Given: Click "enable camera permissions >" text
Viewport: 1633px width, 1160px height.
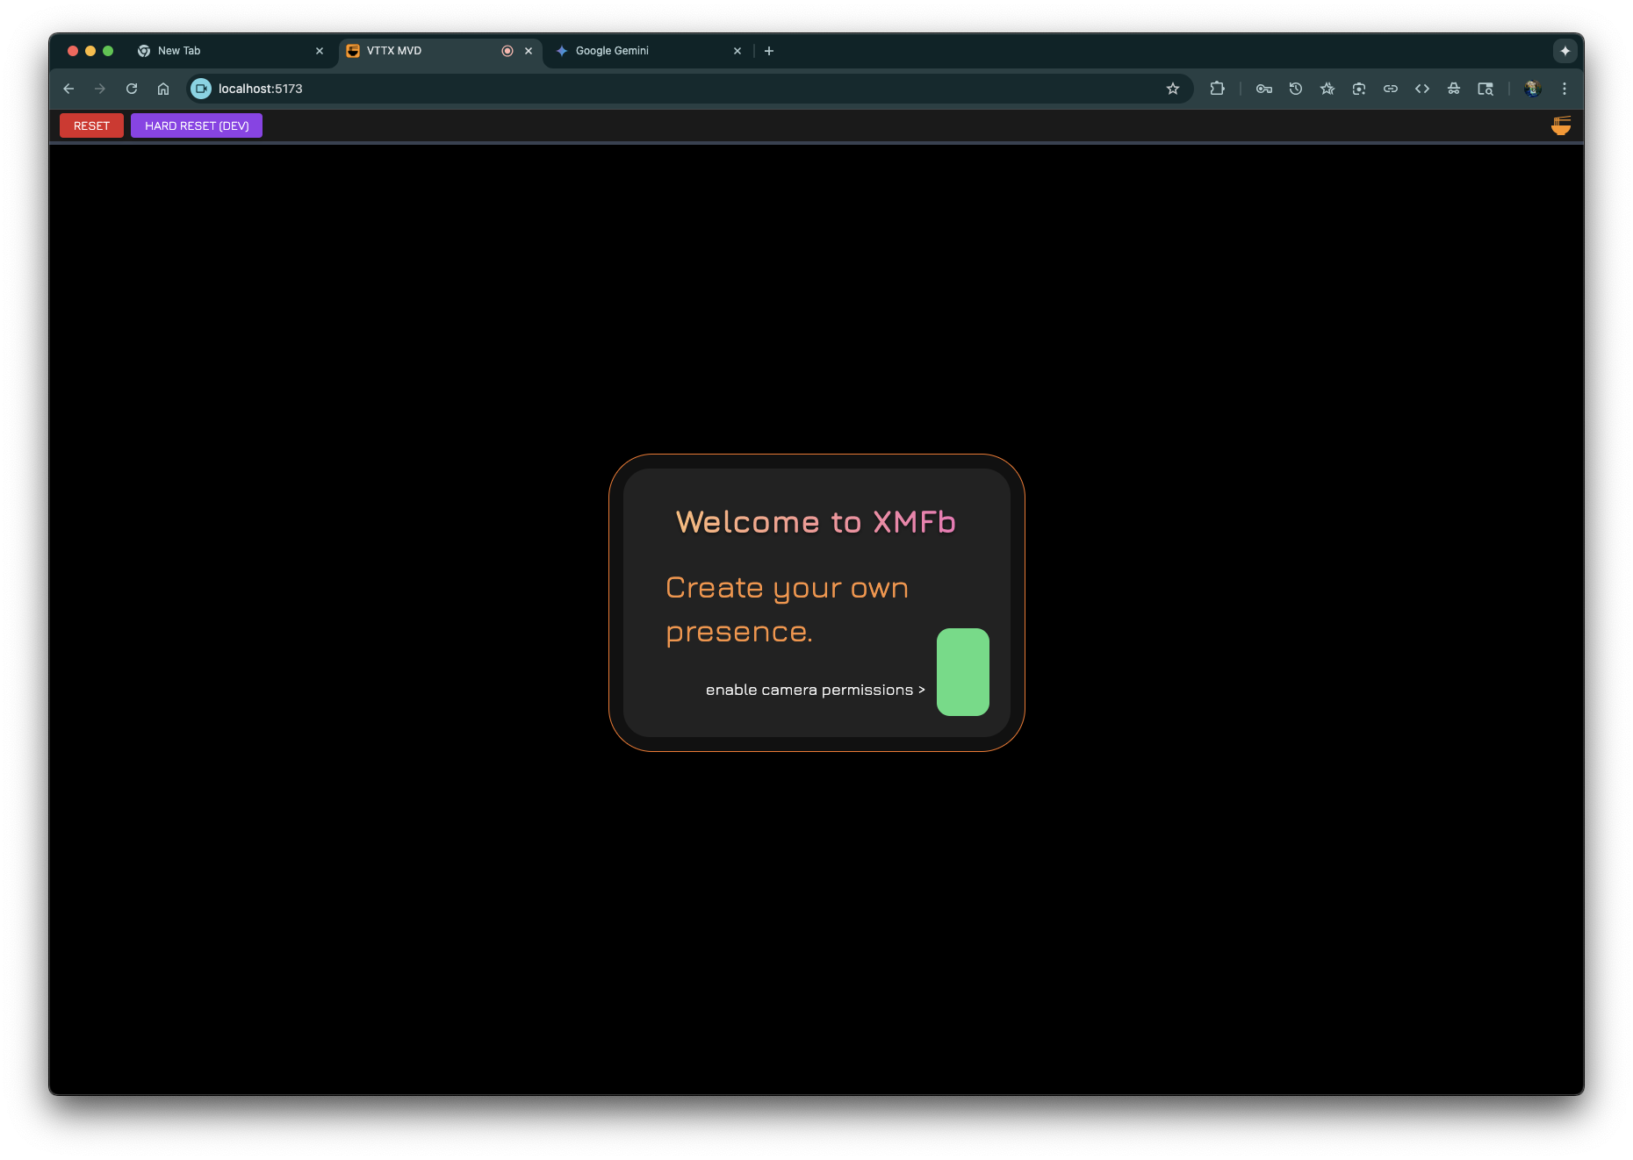Looking at the screenshot, I should point(816,690).
